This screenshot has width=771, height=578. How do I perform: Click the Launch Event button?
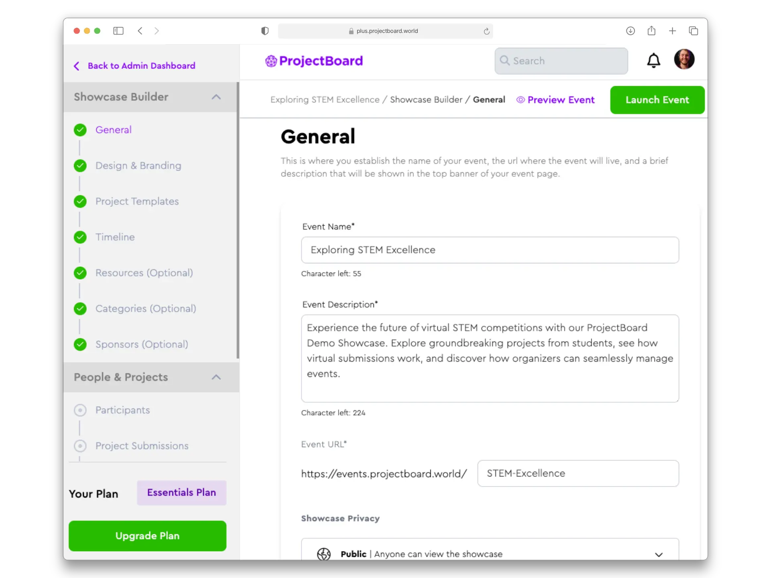(657, 100)
